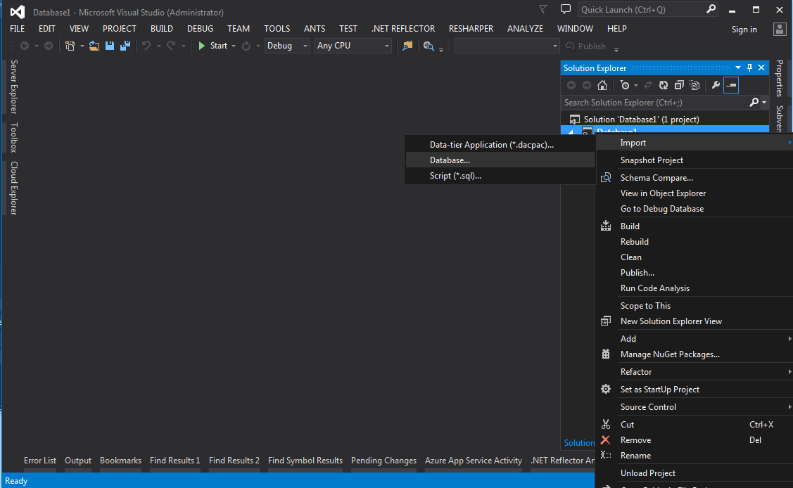Toggle auto-hide pin on Solution Explorer
Screen dimensions: 793x488
click(749, 68)
